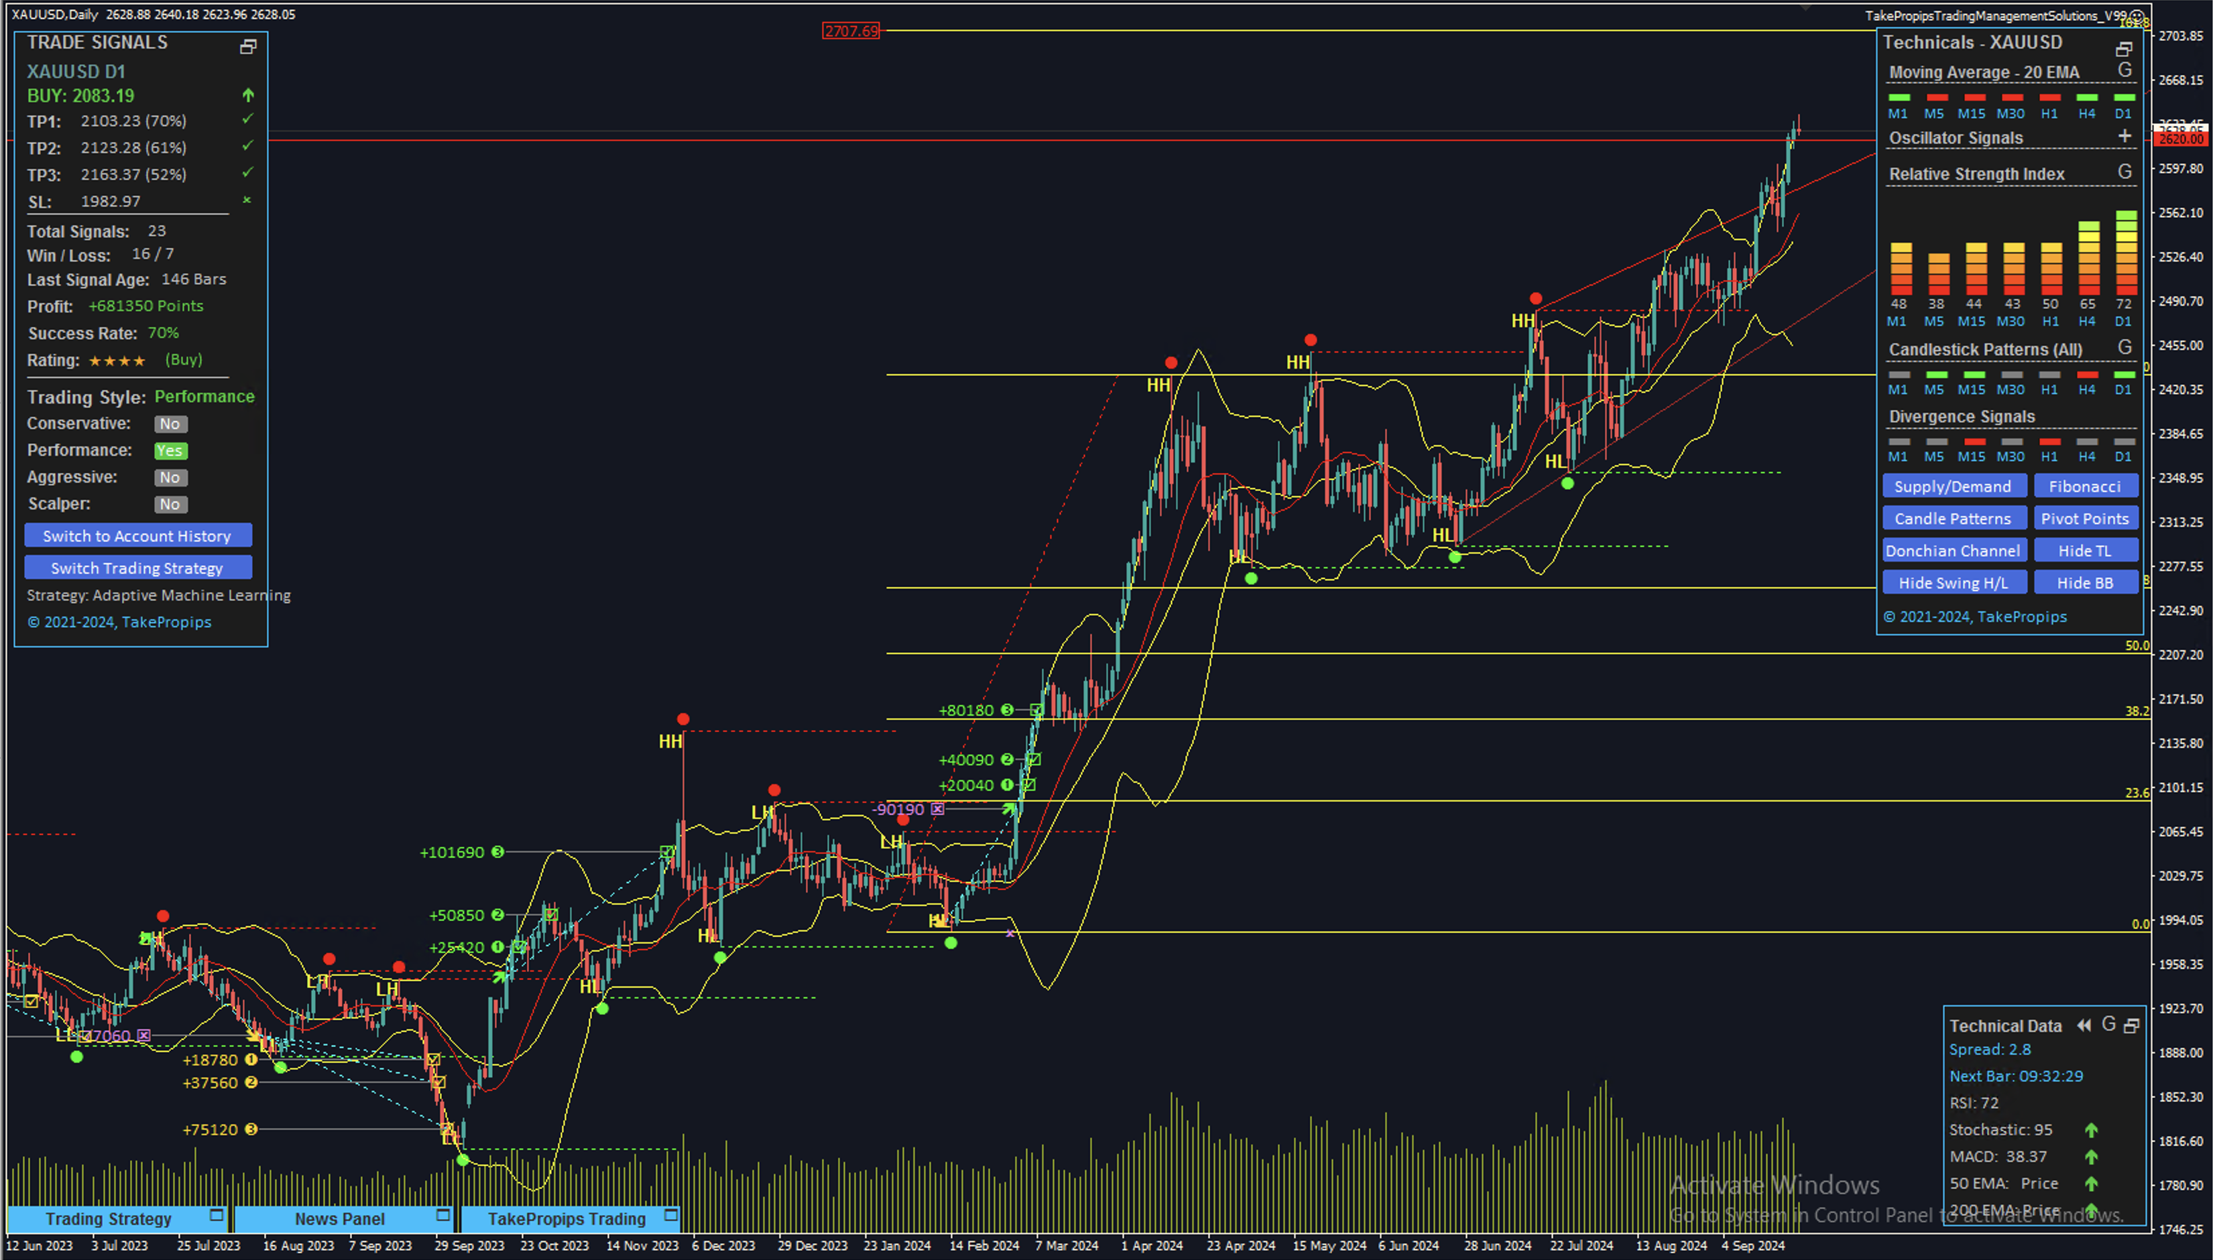The height and width of the screenshot is (1260, 2213).
Task: Click the M15 red divergence signal indicator
Action: click(x=1975, y=442)
